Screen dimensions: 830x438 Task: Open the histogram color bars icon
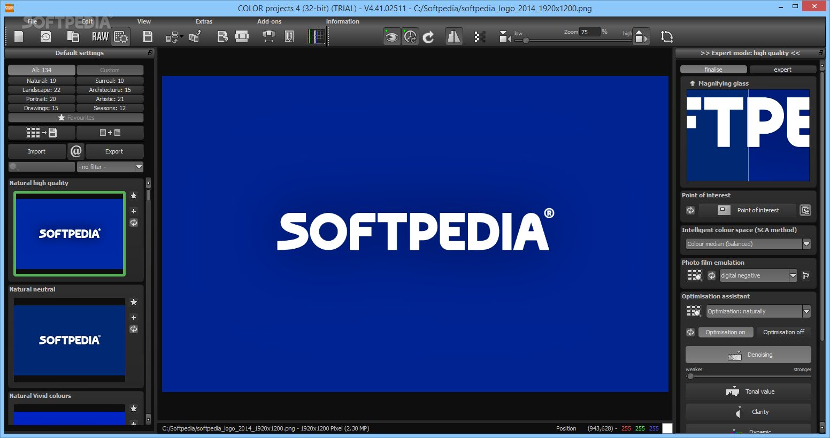317,36
